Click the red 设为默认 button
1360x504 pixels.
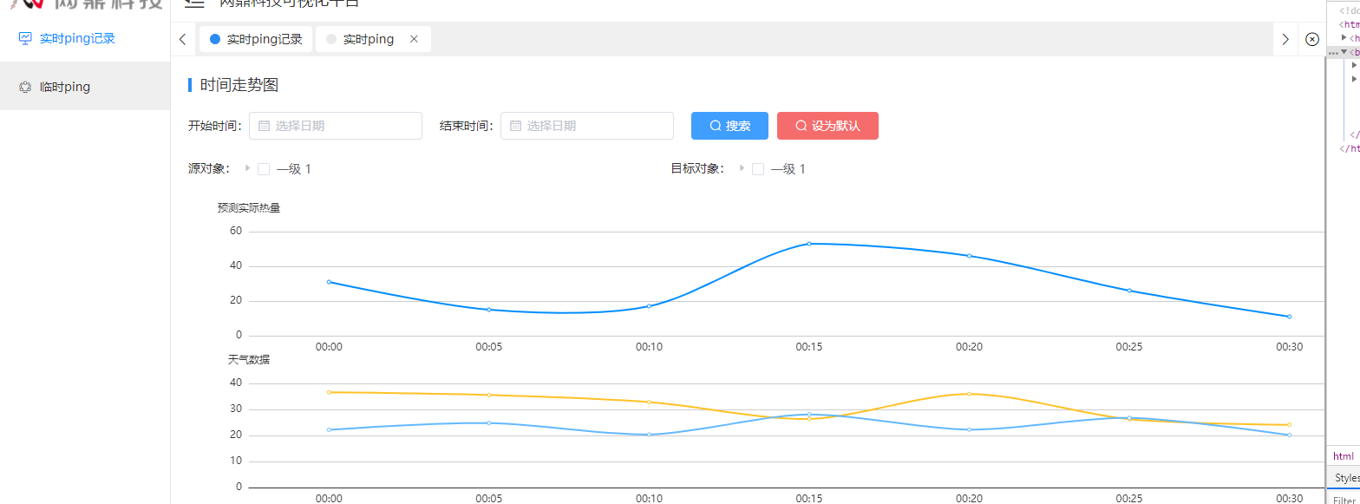pos(827,126)
